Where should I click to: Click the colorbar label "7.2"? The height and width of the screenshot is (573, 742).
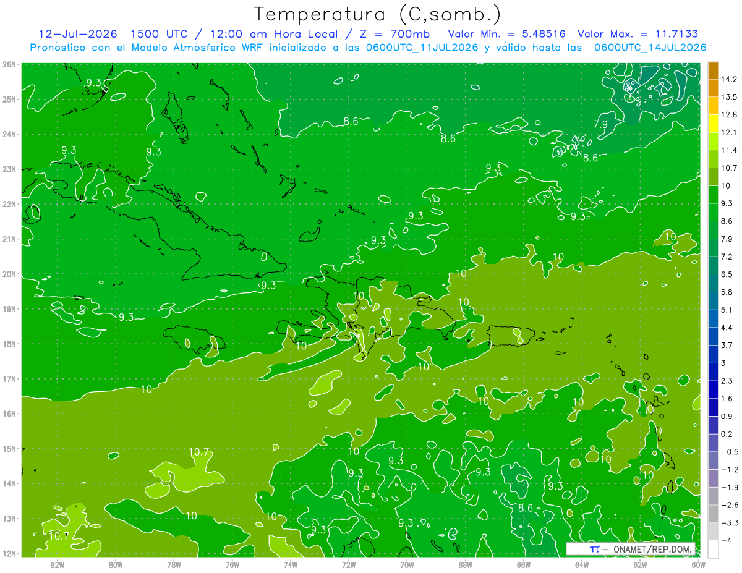tap(728, 257)
